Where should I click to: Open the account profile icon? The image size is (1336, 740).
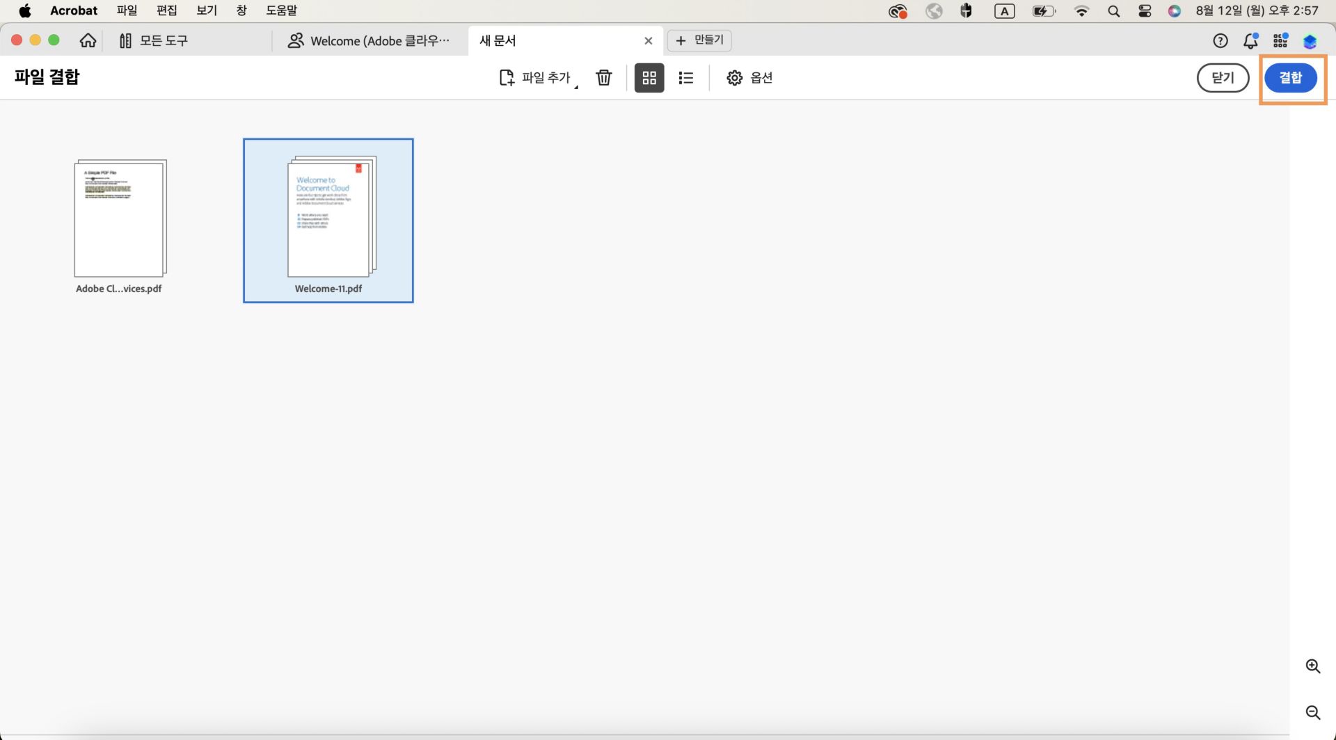pyautogui.click(x=1310, y=41)
